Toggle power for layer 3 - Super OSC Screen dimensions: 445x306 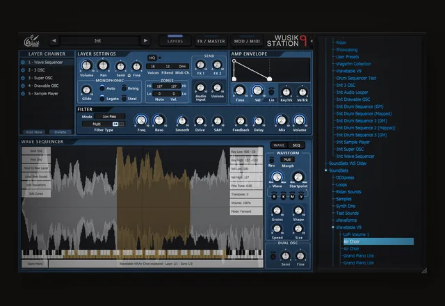(23, 78)
